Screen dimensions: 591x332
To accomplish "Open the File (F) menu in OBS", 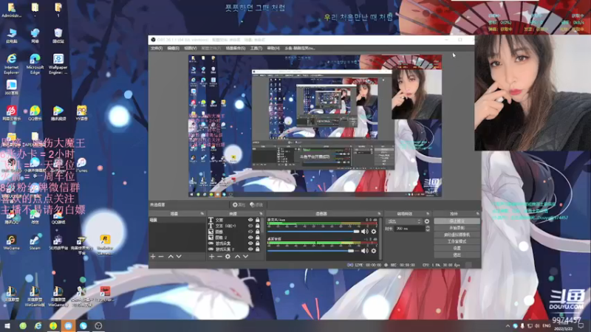I will point(157,48).
